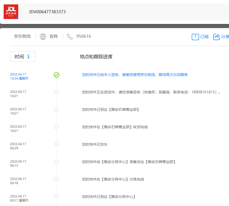Click timeline marker for 分拣完成 entry
This screenshot has height=206, width=229.
coord(56,179)
